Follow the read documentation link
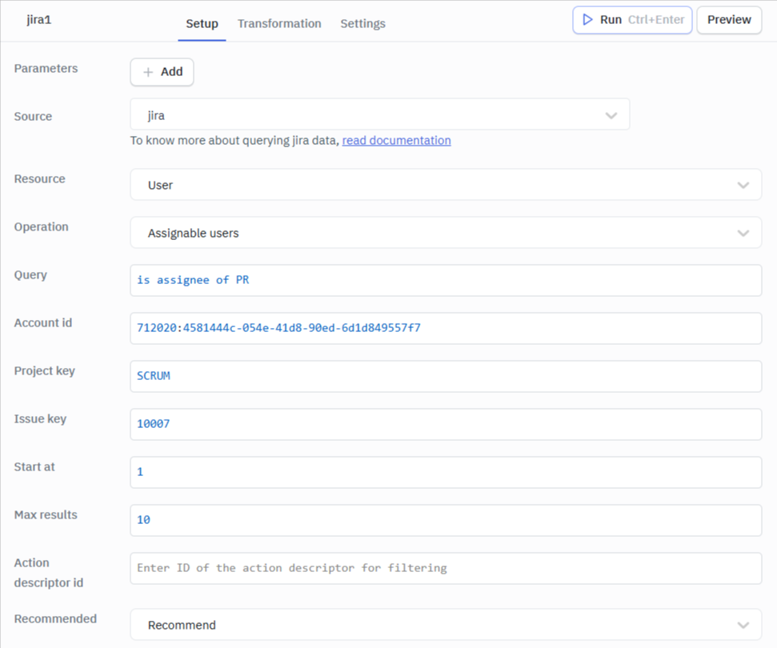The height and width of the screenshot is (648, 777). click(x=396, y=141)
